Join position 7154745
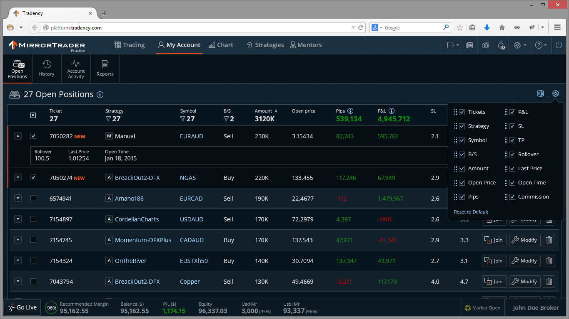The height and width of the screenshot is (319, 569). [x=494, y=240]
